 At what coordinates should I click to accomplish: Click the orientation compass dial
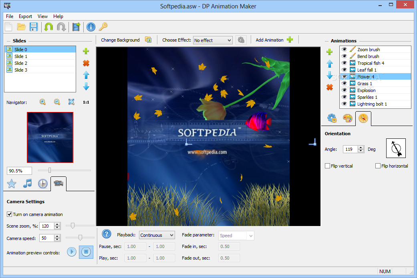pos(396,148)
